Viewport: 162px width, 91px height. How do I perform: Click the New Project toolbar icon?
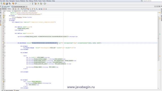(4, 4)
